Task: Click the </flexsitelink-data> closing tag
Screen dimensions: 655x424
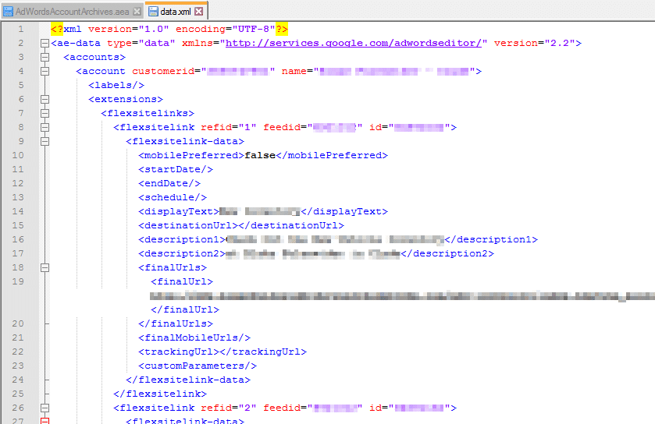Action: 188,380
